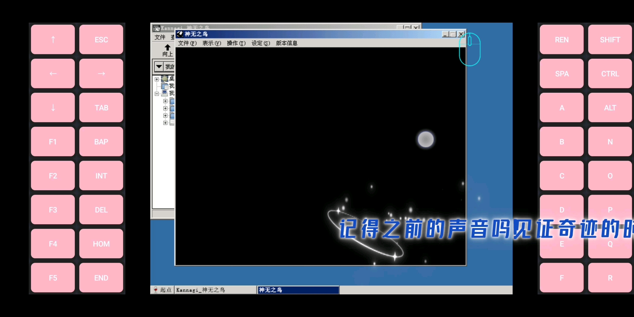This screenshot has height=317, width=634.
Task: Open the 起点 start button
Action: point(163,290)
